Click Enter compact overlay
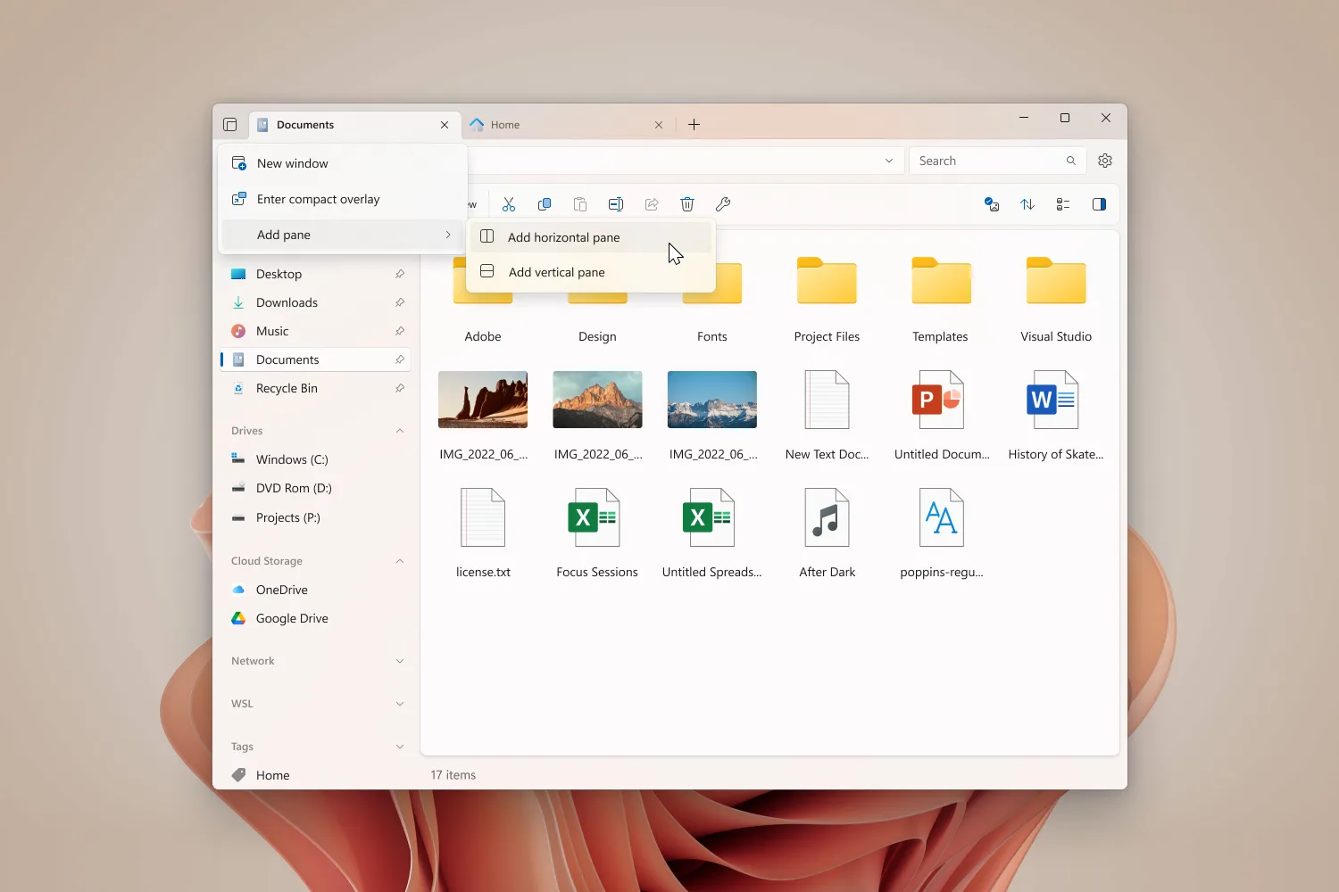The height and width of the screenshot is (892, 1339). coord(318,199)
